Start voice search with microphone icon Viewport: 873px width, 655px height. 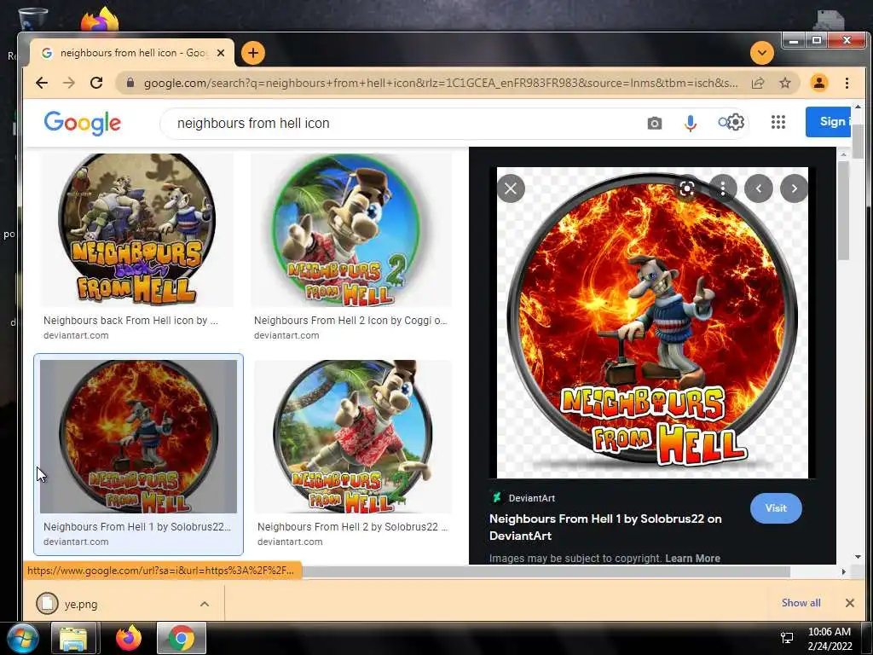(690, 123)
